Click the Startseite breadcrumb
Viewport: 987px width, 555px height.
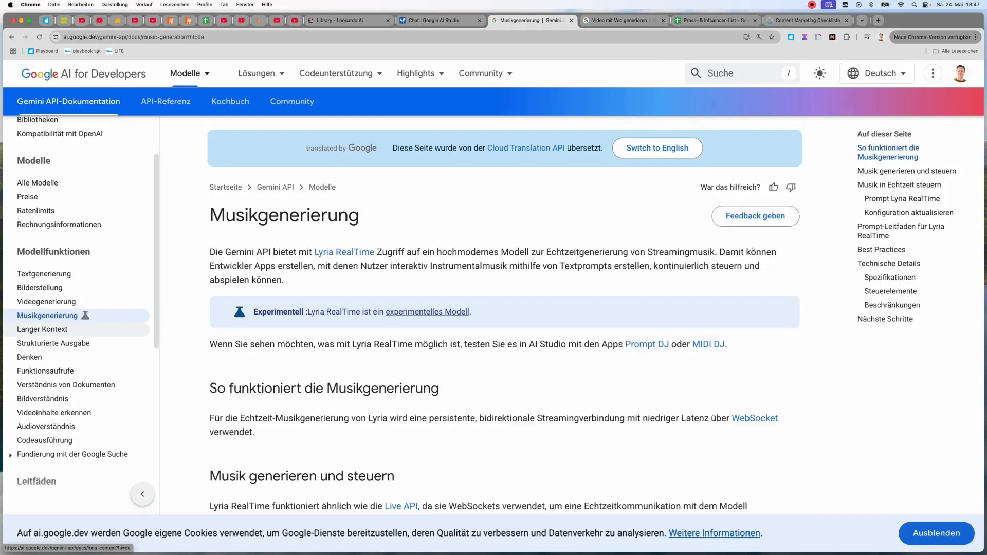[x=225, y=187]
